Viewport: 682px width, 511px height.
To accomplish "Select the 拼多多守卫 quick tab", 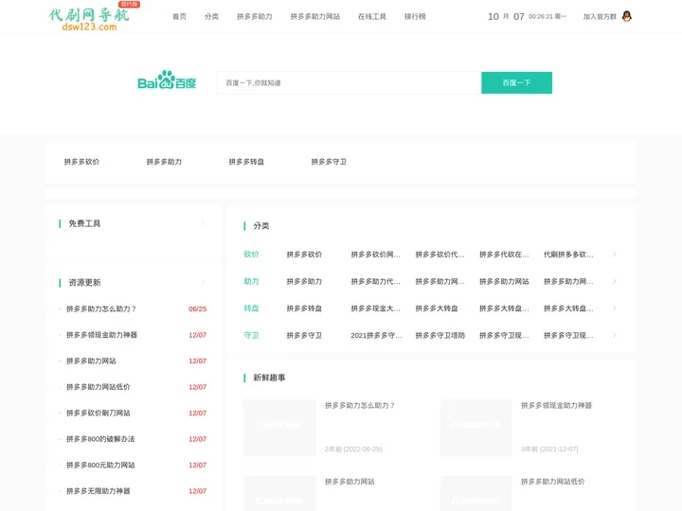I will pyautogui.click(x=329, y=162).
